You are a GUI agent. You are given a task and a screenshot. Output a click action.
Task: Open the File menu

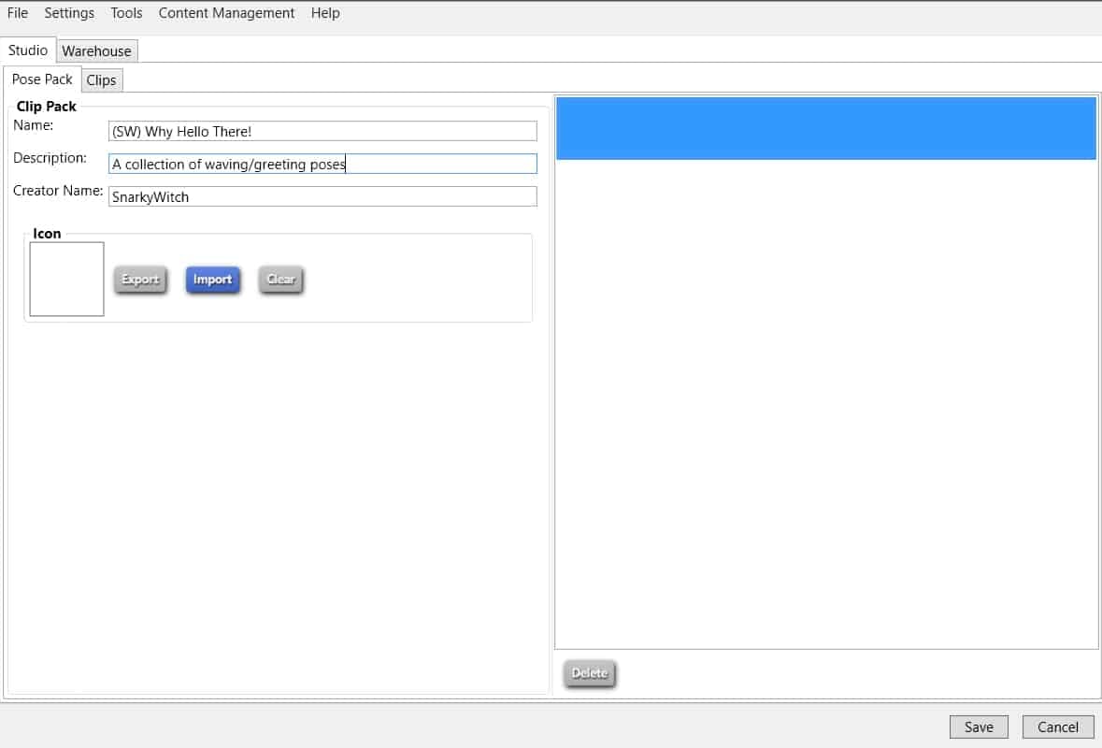(x=18, y=13)
